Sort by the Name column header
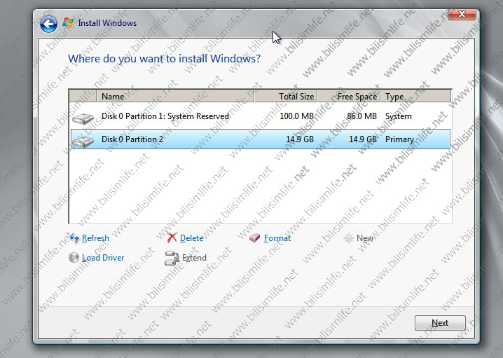Viewport: 503px width, 358px height. coord(175,96)
